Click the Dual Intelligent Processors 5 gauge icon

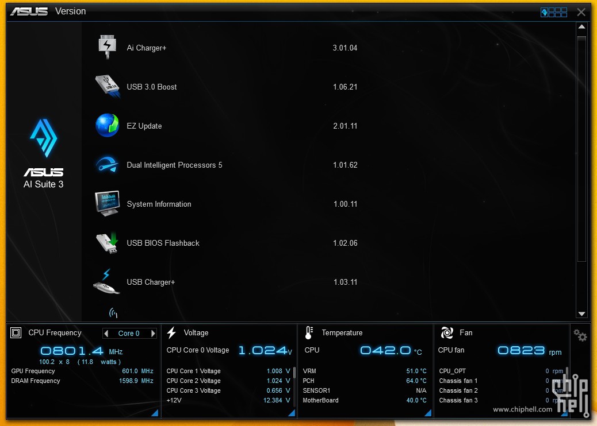107,165
